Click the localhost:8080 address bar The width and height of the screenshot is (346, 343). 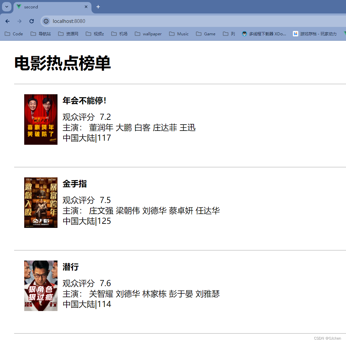pyautogui.click(x=193, y=21)
